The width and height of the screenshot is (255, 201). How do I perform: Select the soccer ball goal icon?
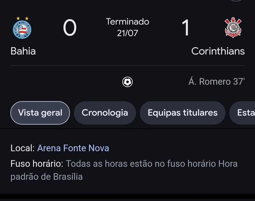127,82
